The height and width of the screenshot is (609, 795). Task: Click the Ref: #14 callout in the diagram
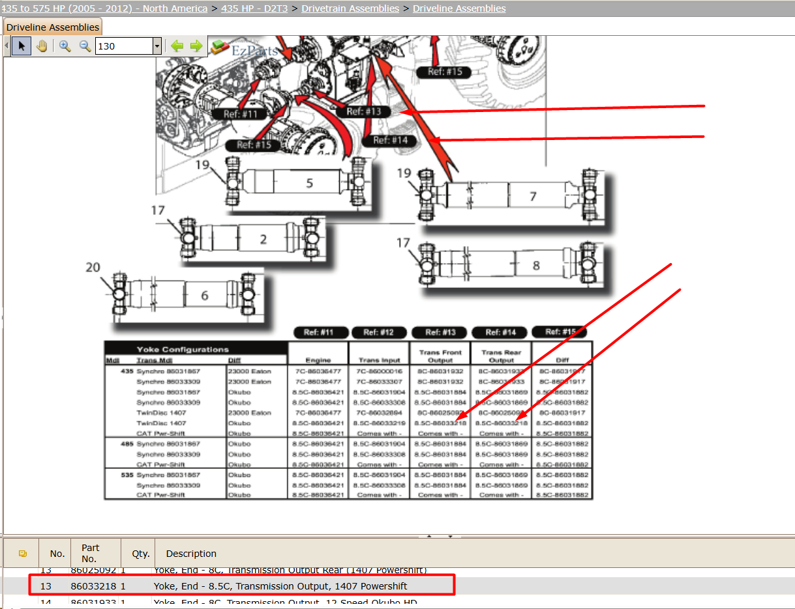pos(390,140)
